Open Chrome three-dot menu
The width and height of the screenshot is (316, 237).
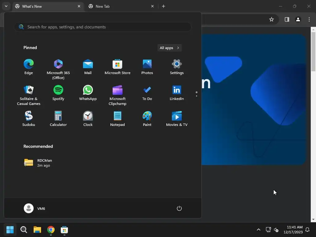[309, 19]
